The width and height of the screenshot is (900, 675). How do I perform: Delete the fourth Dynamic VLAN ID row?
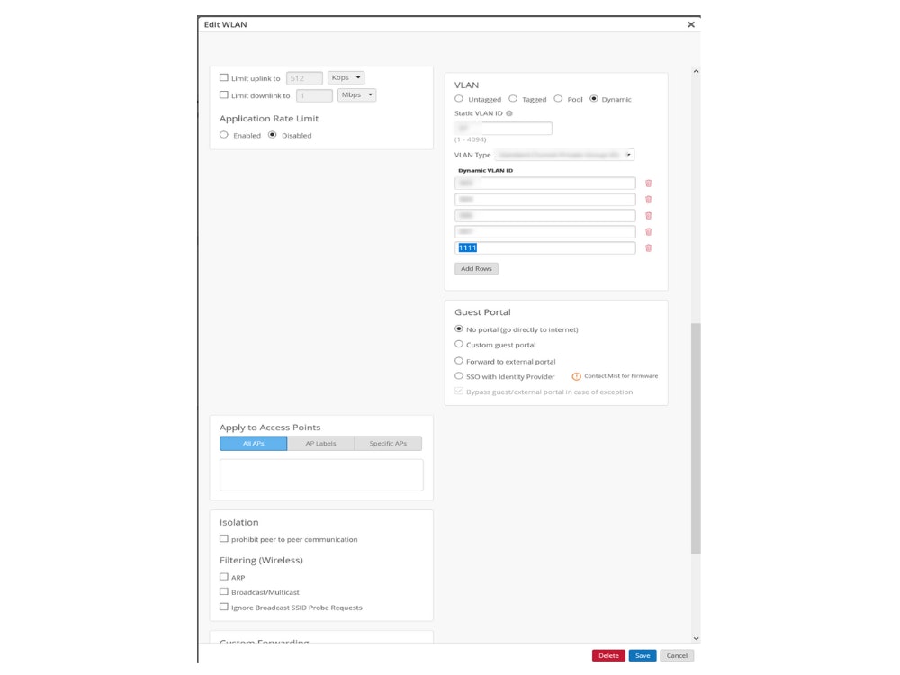click(648, 232)
